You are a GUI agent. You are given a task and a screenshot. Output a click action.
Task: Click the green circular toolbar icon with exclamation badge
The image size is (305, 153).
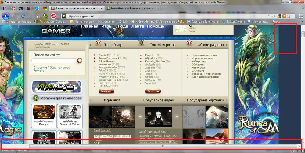45,16
